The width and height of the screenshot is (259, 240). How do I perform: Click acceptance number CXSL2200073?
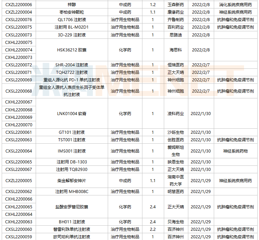pyautogui.click(x=19, y=35)
